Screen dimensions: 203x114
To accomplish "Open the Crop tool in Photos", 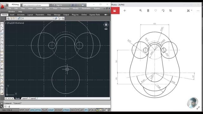I will point(170,10).
